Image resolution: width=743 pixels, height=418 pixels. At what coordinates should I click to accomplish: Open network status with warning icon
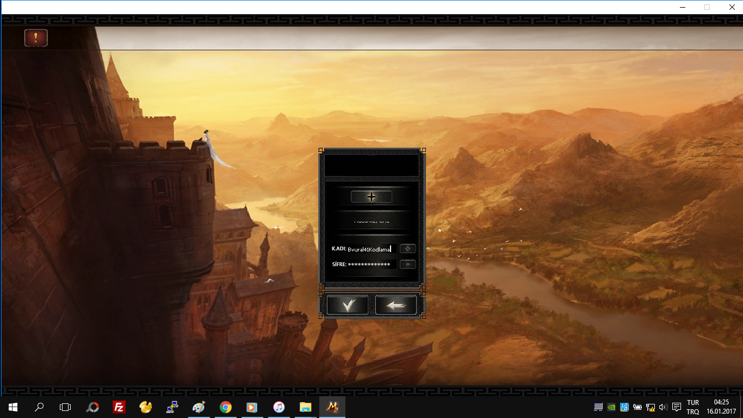(x=651, y=407)
